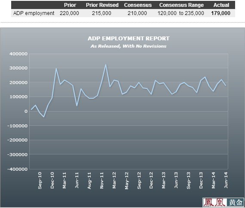Viewport: 245px width, 208px height.
Task: Click the Jun-14 x-axis label
Action: 226,180
